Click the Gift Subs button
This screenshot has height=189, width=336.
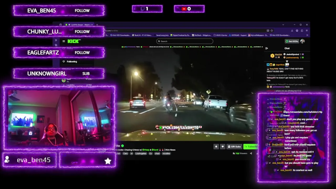[234, 147]
